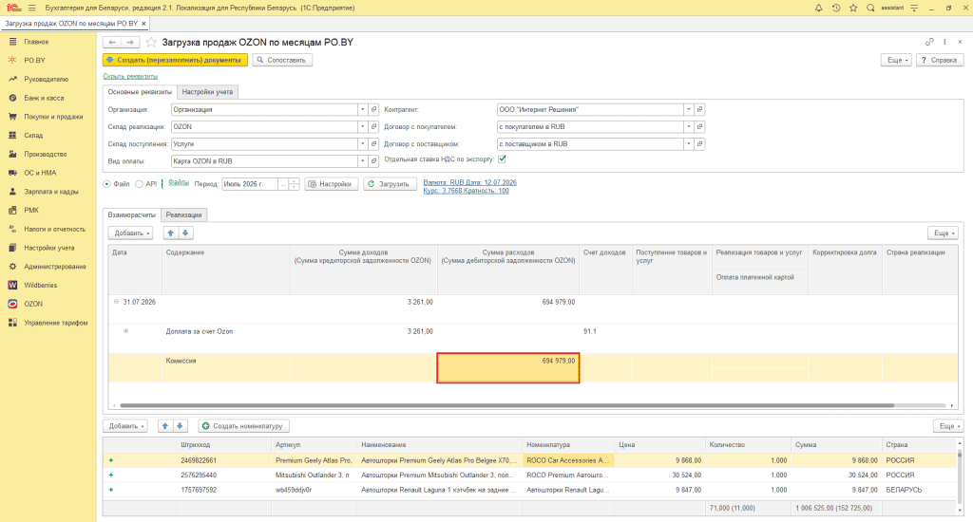Open the Склад sidebar section

pos(33,135)
